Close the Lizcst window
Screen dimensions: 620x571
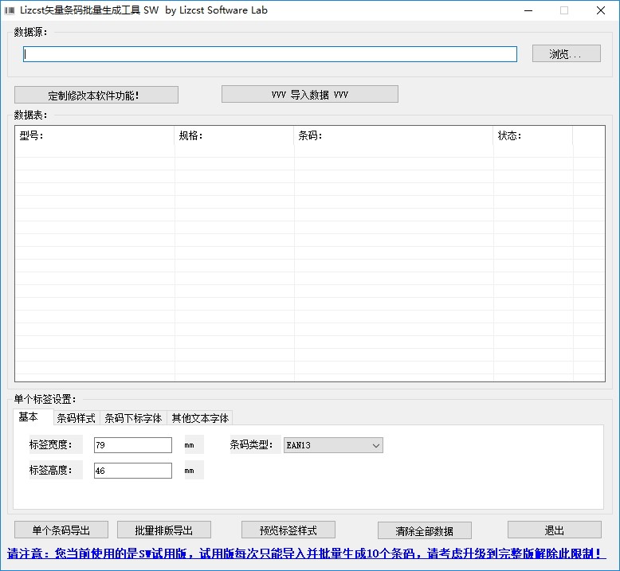(601, 10)
